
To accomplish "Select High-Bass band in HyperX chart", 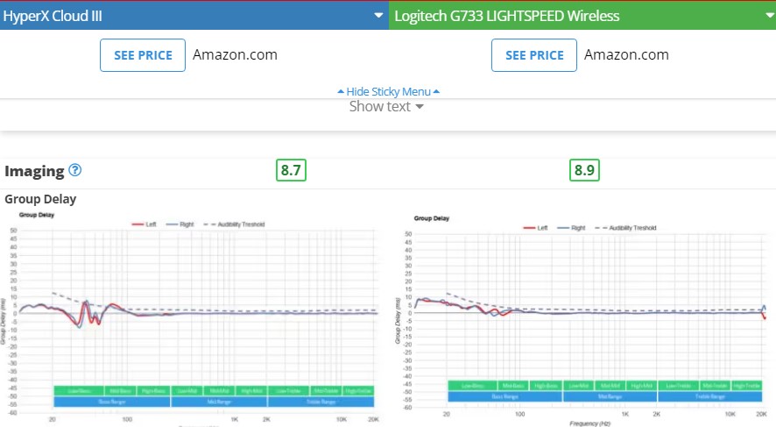I will [153, 391].
